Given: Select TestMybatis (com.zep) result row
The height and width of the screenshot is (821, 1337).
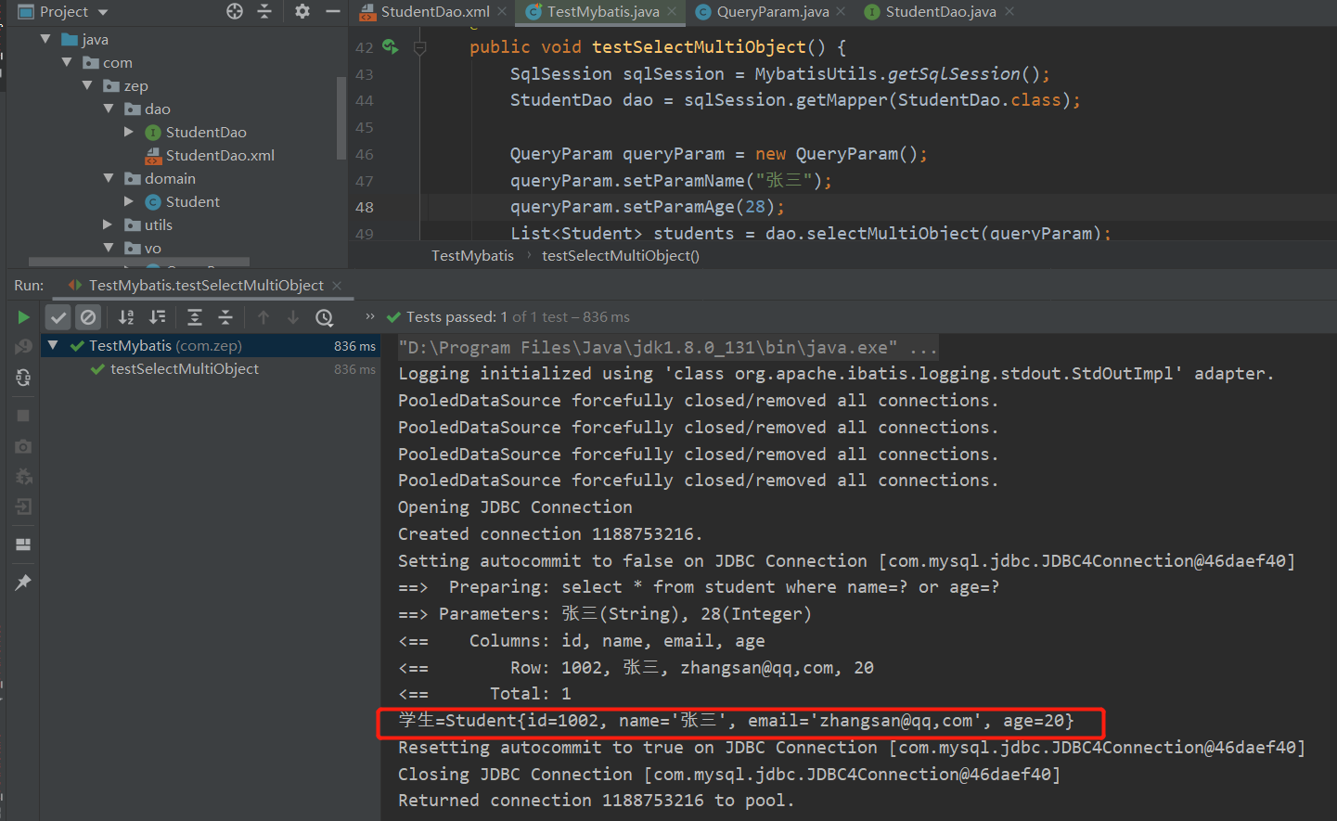Looking at the screenshot, I should pos(211,346).
